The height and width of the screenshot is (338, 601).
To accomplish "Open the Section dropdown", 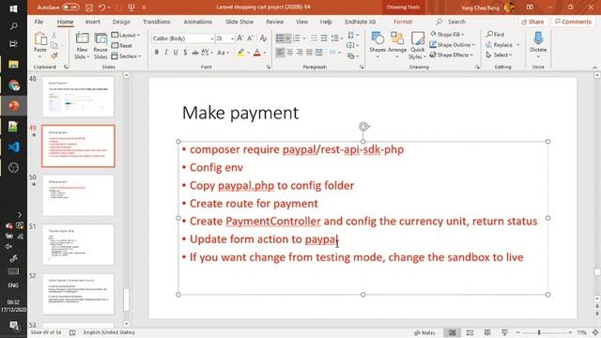I will 126,56.
